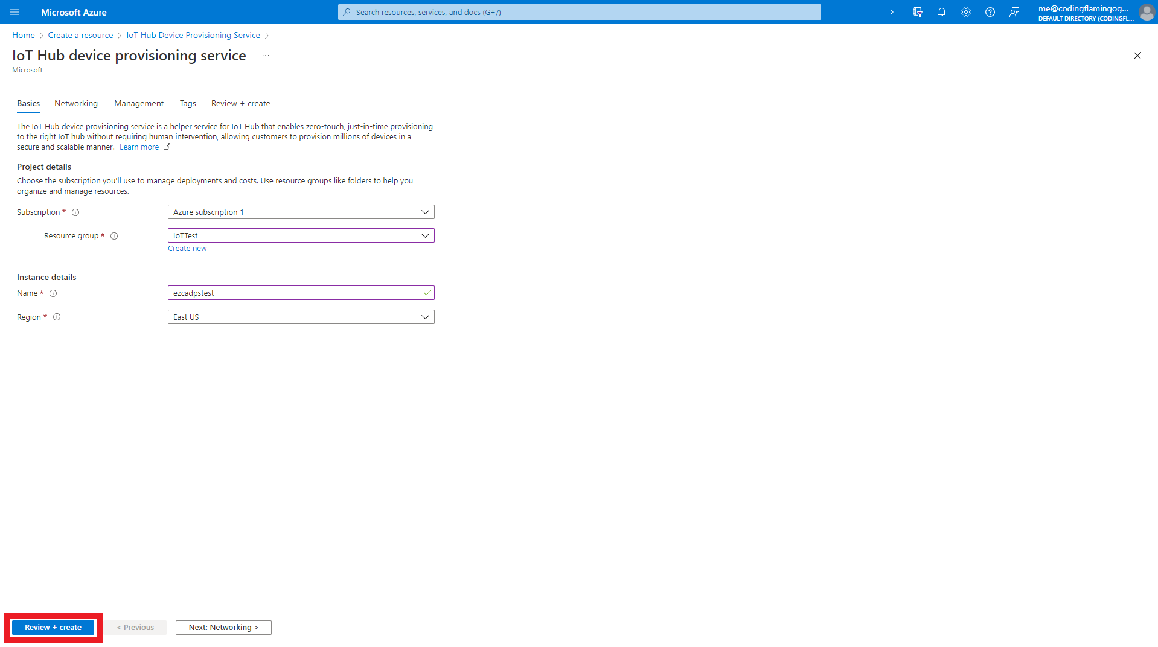
Task: Switch to the Review + create tab
Action: point(241,103)
